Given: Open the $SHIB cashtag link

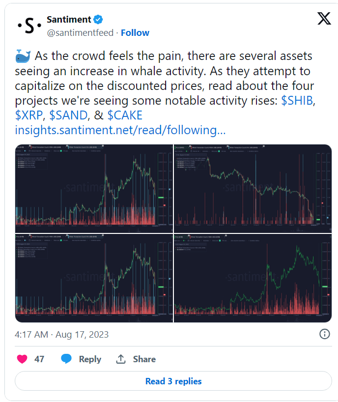Looking at the screenshot, I should pos(297,100).
